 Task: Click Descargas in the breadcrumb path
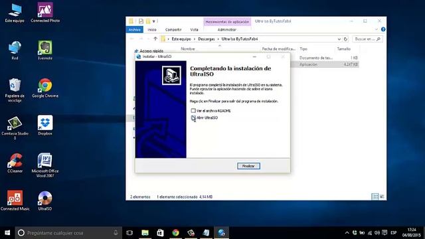(x=207, y=39)
